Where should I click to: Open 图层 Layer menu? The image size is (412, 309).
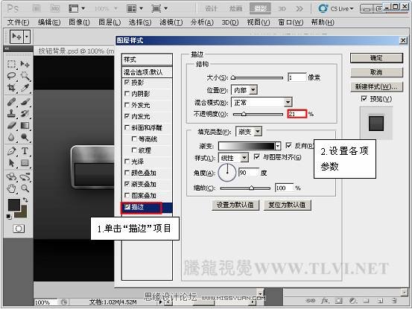tap(110, 22)
